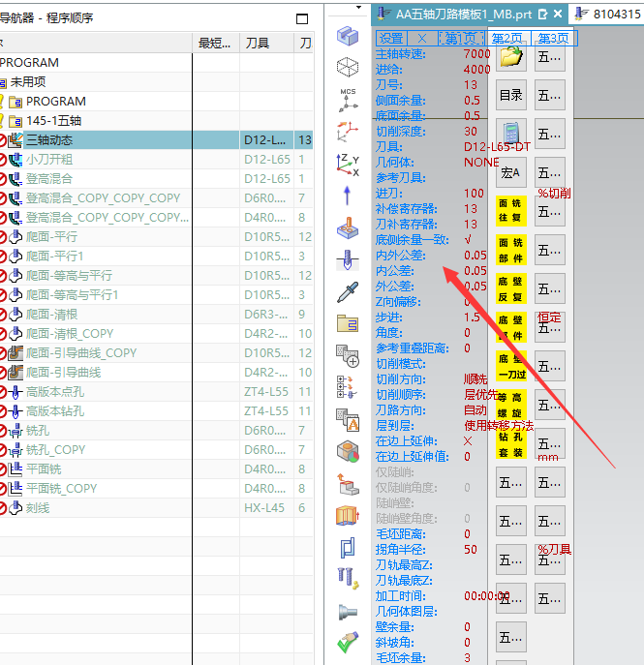Click the blue upward arrow tool axis icon
This screenshot has height=665, width=644.
[x=347, y=196]
